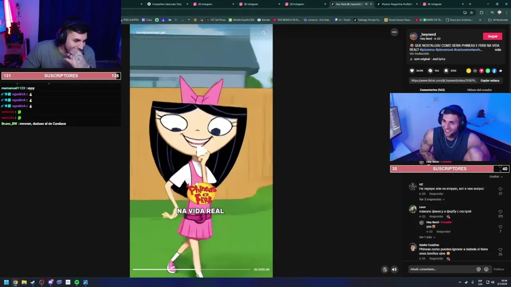Seek on the video progress bar

[x=192, y=269]
